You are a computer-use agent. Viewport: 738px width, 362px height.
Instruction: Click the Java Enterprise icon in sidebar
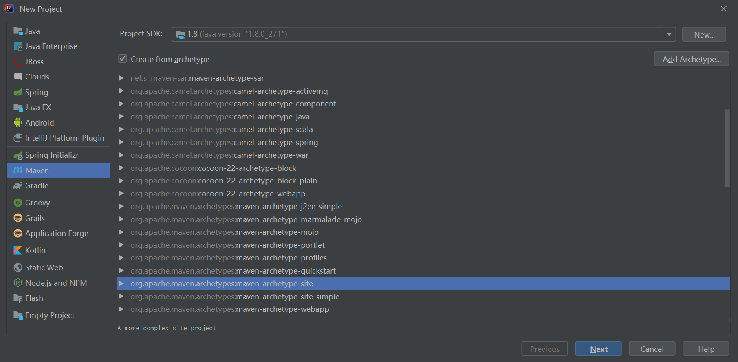point(18,46)
